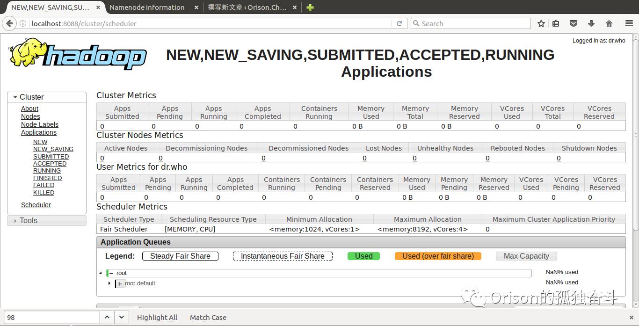Image resolution: width=639 pixels, height=326 pixels.
Task: Bookmark this page with the star icon
Action: (541, 23)
